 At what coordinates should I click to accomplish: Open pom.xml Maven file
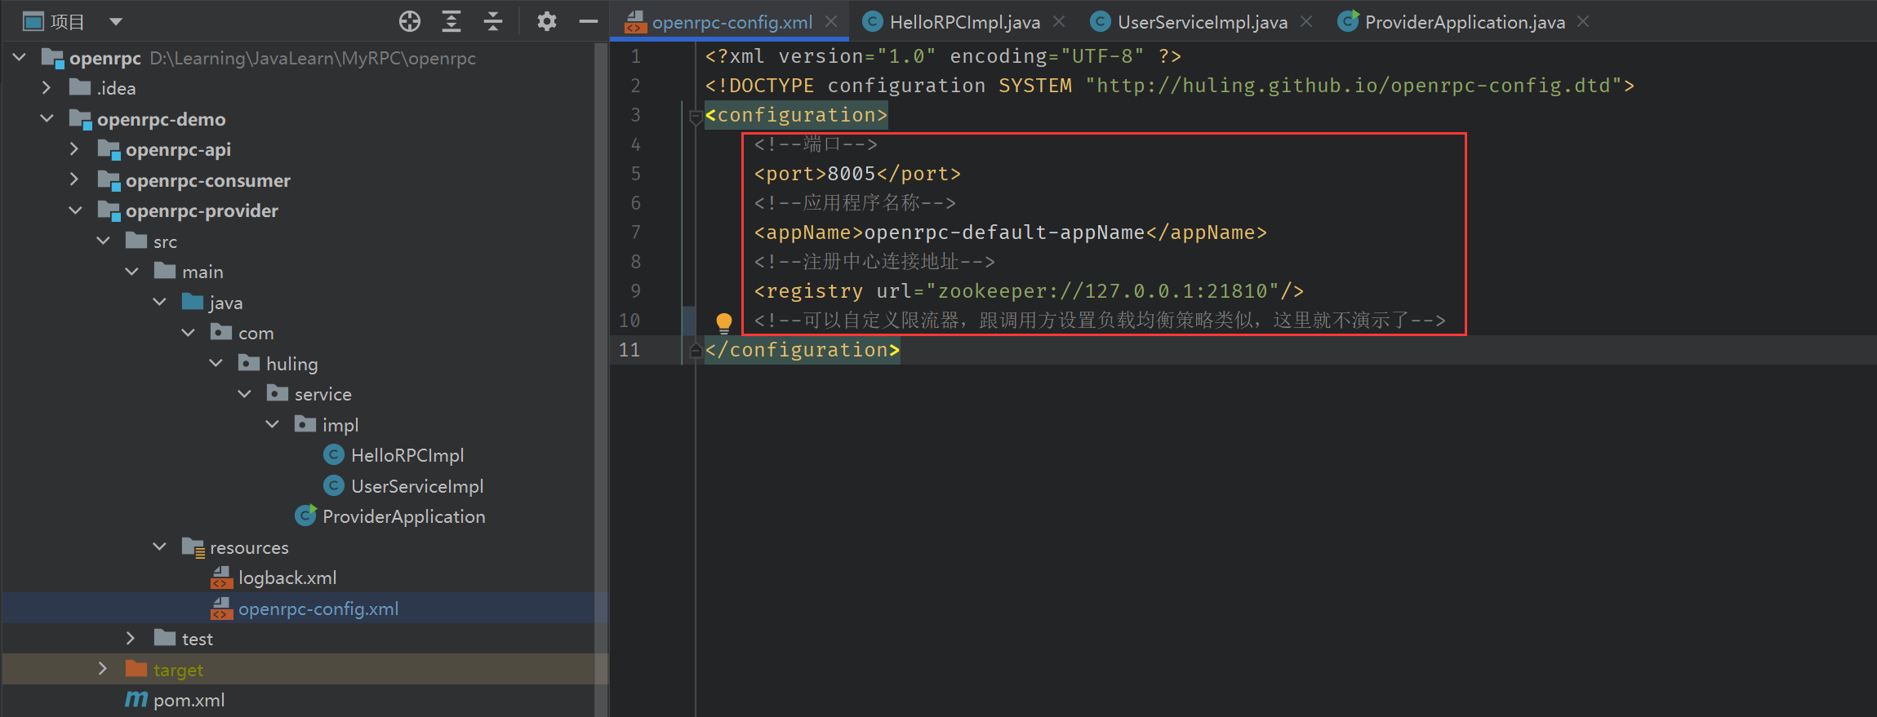(x=189, y=701)
